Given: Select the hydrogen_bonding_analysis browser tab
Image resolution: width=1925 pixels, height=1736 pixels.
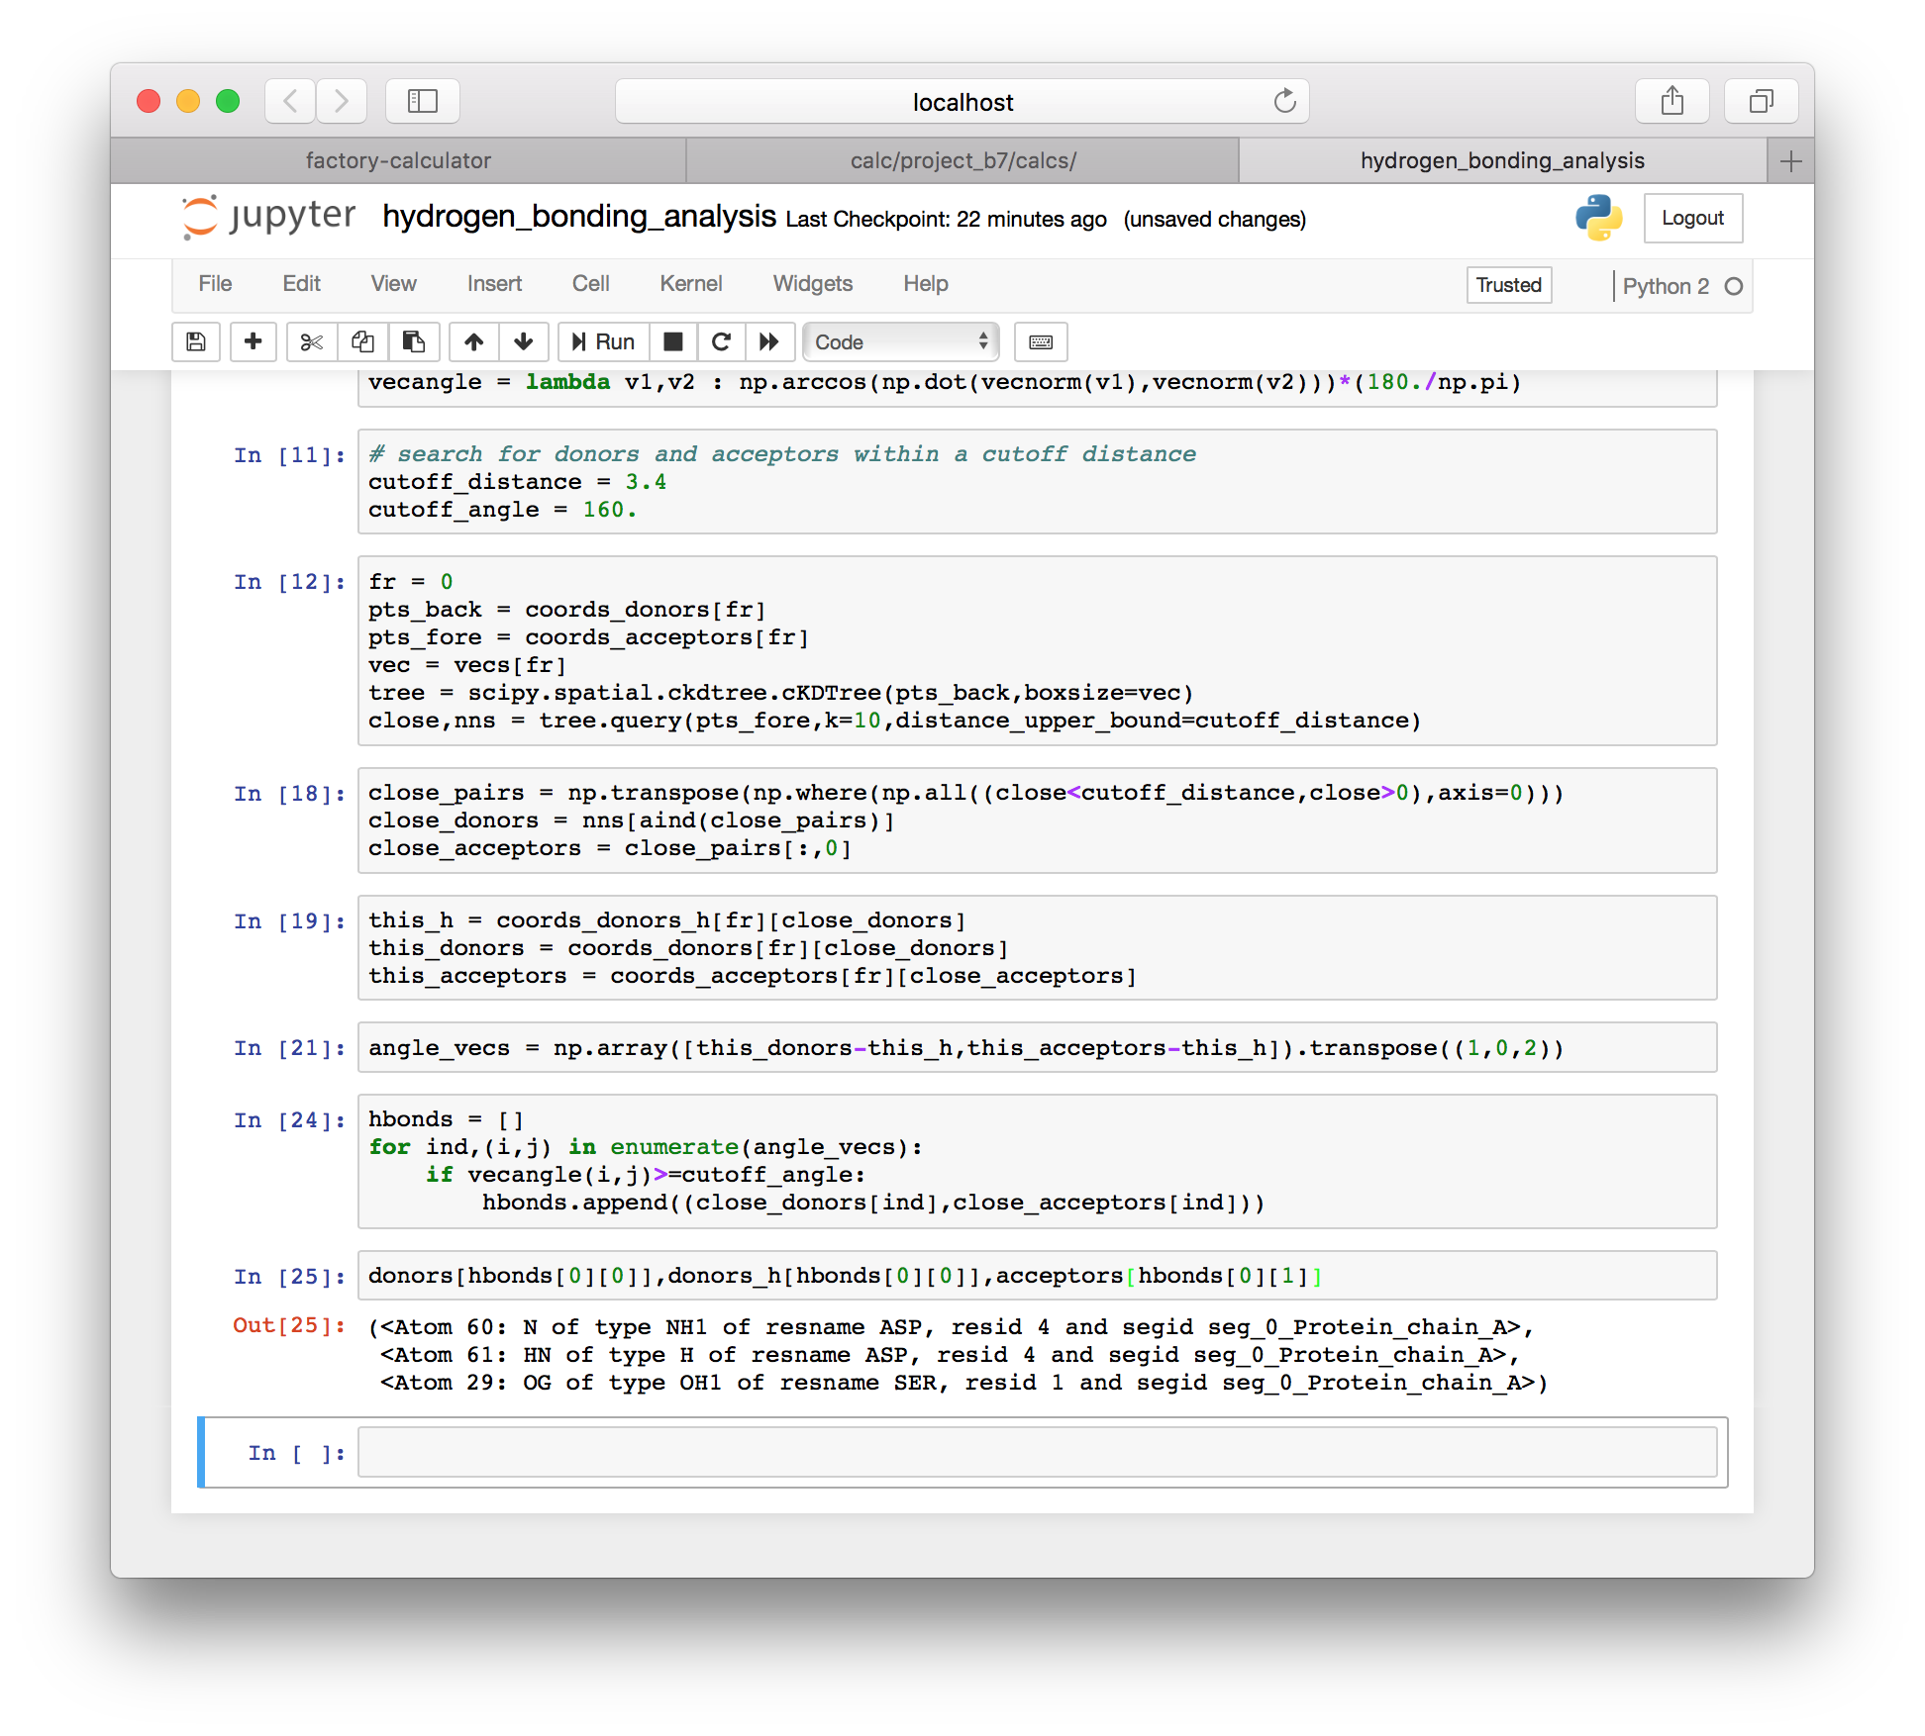Looking at the screenshot, I should point(1502,160).
